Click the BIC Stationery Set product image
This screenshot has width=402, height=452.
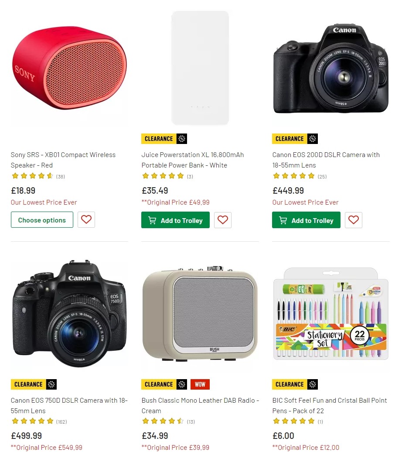click(x=330, y=314)
